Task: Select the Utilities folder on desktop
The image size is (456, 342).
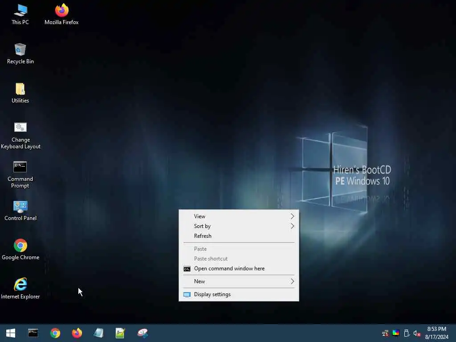Action: coord(20,93)
